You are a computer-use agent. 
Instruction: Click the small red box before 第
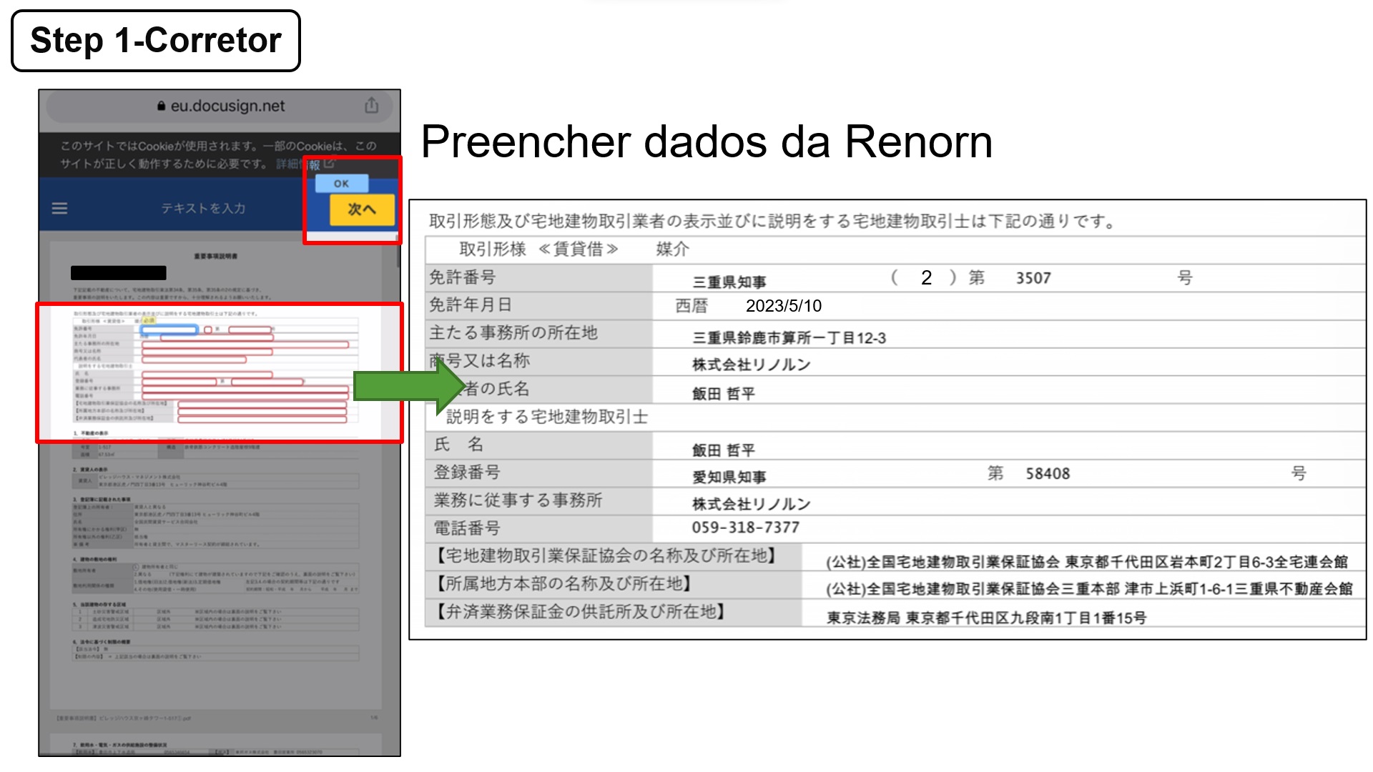tap(208, 330)
